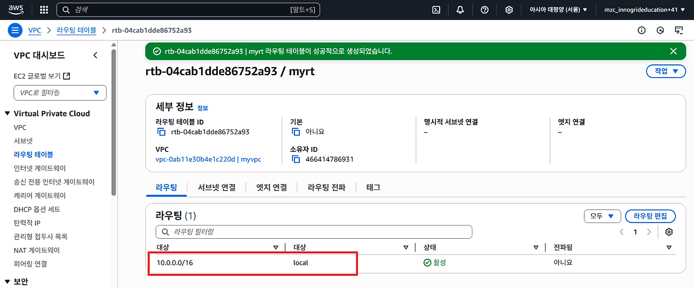Screen dimensions: 694x288
Task: Open the 작업 actions dropdown
Action: coord(666,71)
